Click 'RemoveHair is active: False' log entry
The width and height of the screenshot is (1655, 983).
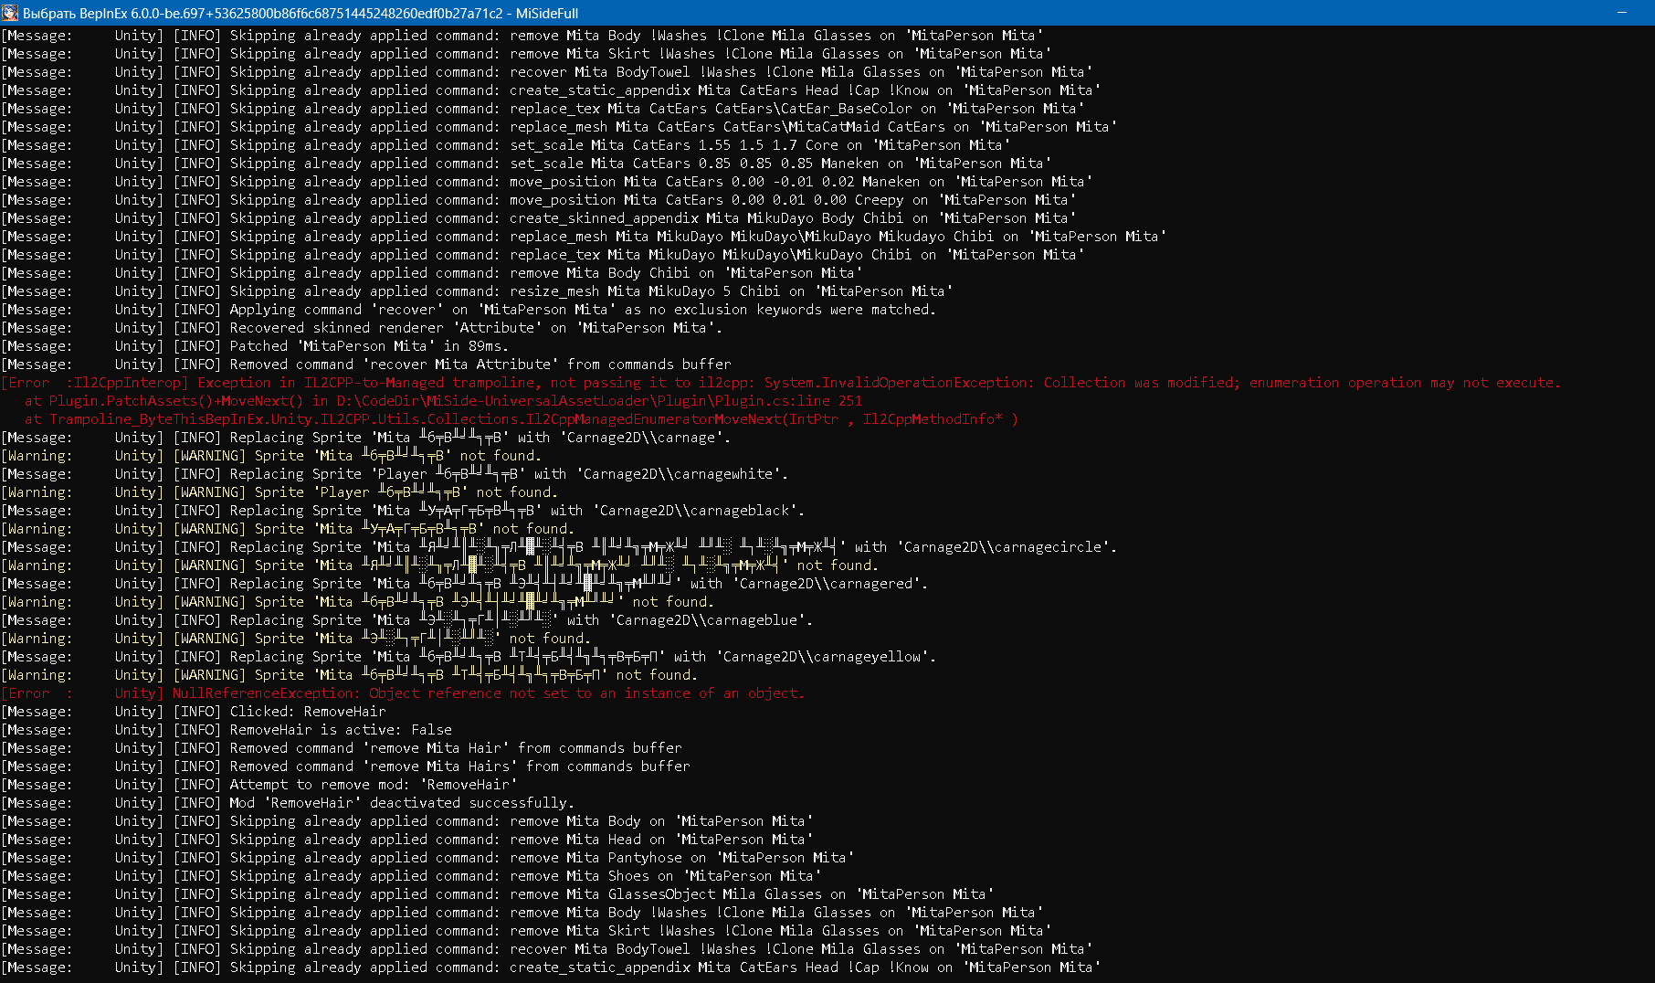(x=341, y=730)
